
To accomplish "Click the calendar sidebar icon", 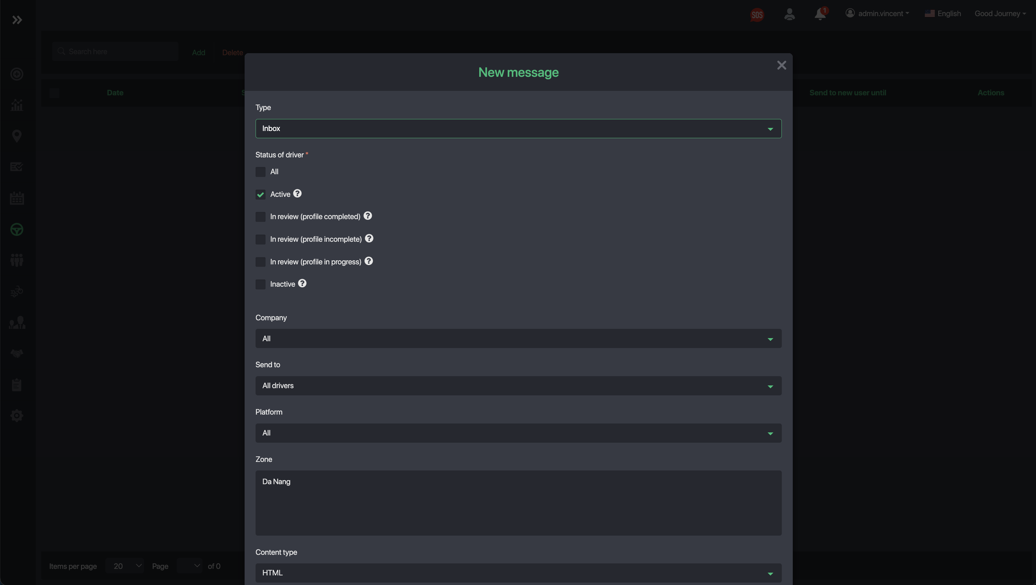I will click(16, 198).
